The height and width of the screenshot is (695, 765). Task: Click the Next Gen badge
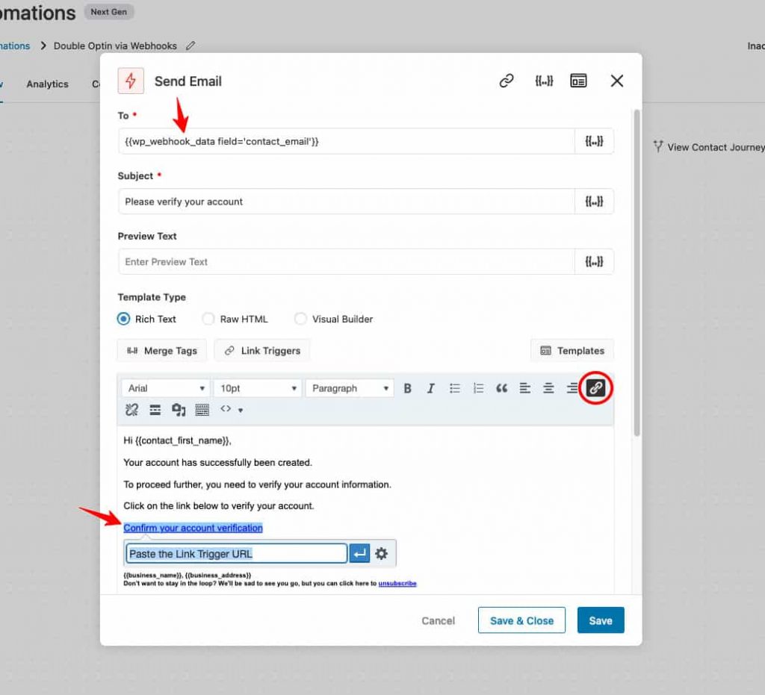[x=109, y=12]
